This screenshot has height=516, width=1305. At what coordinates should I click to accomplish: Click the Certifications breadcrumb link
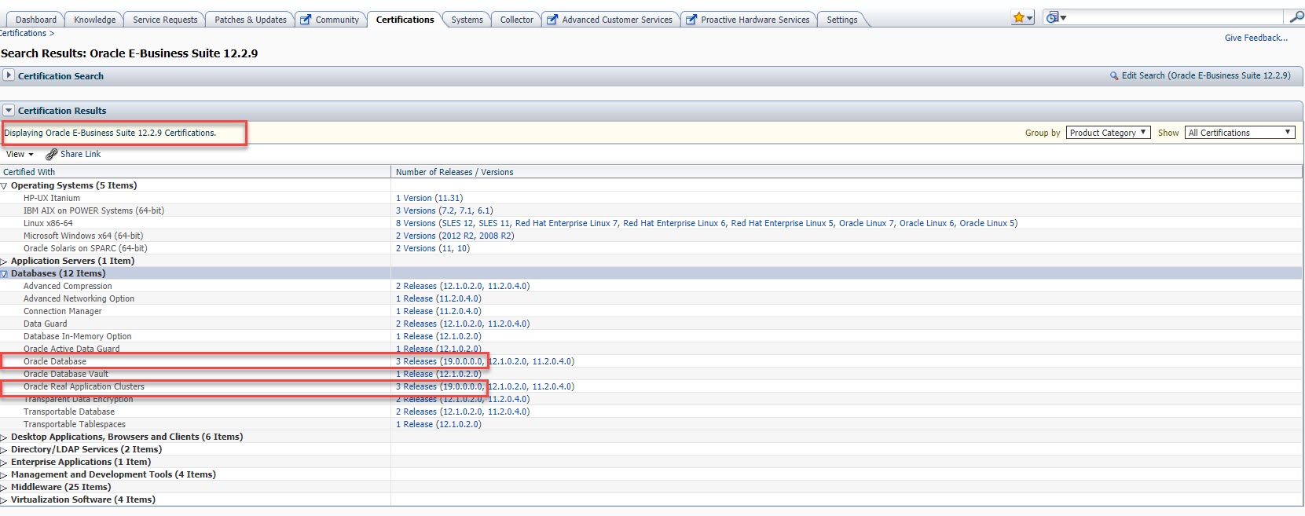click(23, 34)
